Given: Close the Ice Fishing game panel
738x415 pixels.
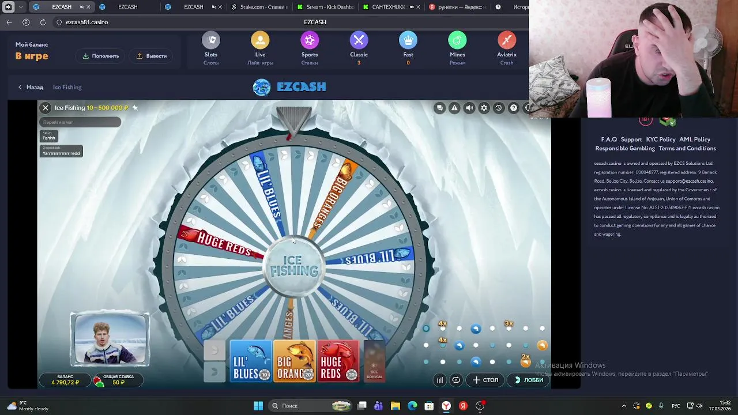Looking at the screenshot, I should pos(46,108).
